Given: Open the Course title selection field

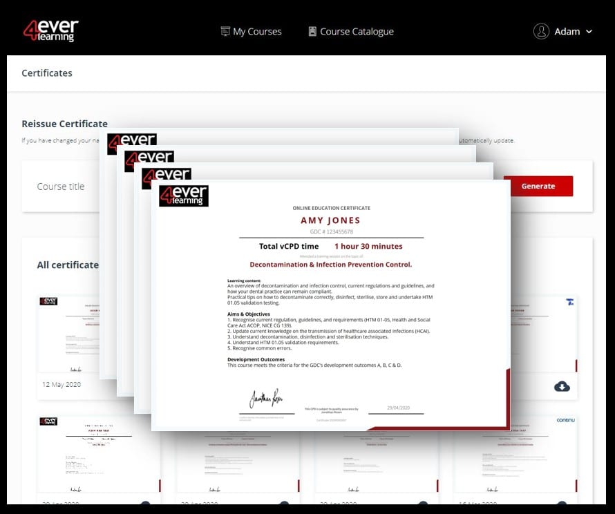Looking at the screenshot, I should (62, 187).
